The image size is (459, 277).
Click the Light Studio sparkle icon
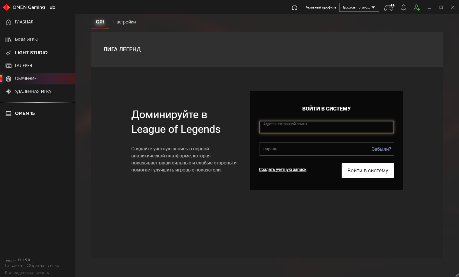[9, 53]
